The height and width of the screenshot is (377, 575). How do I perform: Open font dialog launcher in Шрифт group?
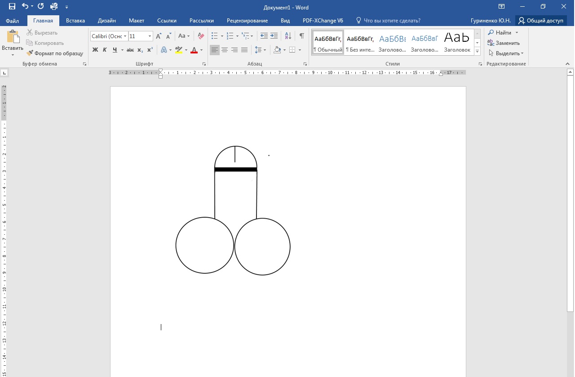[x=204, y=64]
